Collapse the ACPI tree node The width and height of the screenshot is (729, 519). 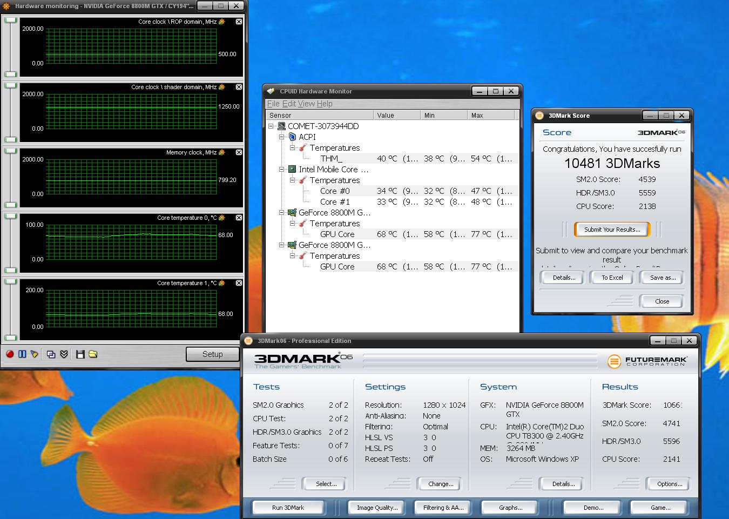coord(281,137)
